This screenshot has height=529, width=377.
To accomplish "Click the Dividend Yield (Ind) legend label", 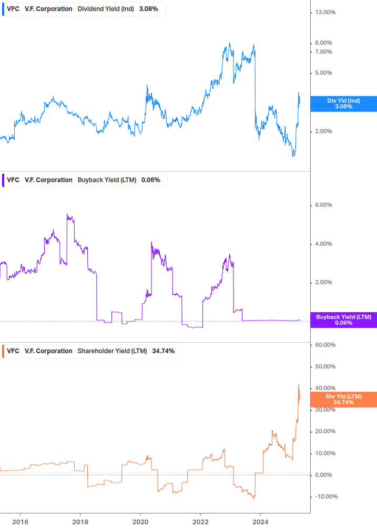I will 106,9.
